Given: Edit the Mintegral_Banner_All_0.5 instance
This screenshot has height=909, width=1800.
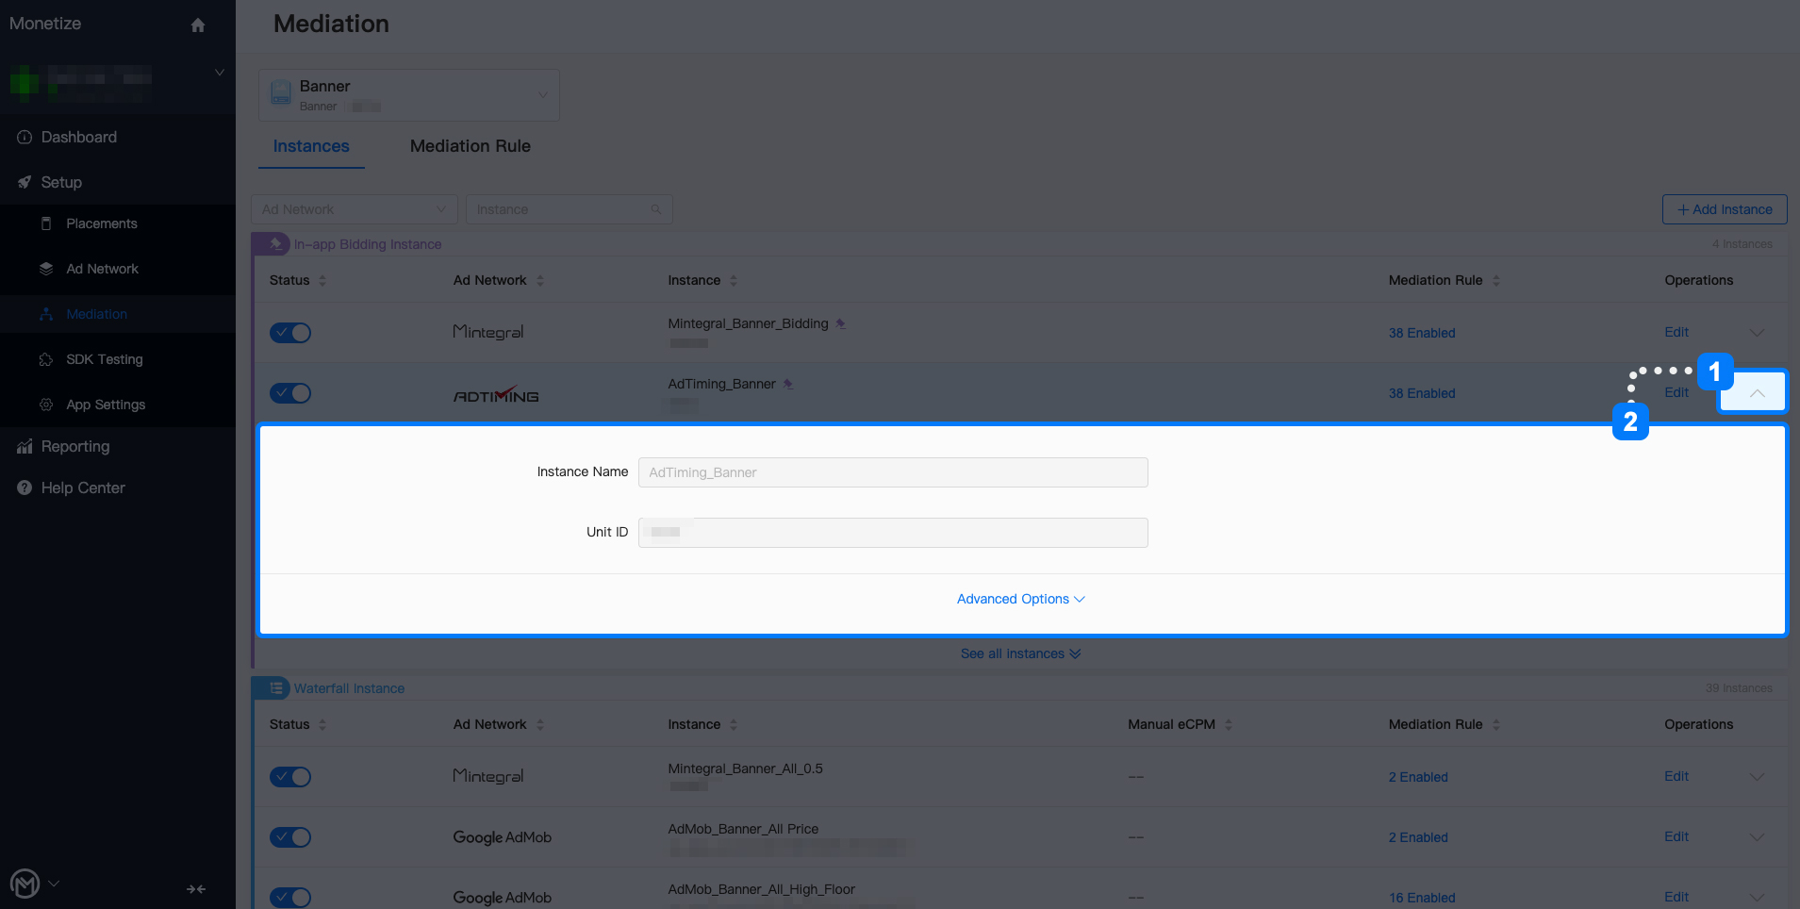Looking at the screenshot, I should pyautogui.click(x=1676, y=776).
